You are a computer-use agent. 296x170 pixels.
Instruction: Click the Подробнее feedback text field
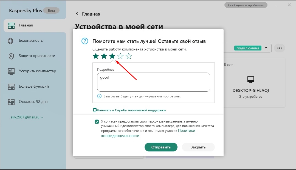[153, 82]
